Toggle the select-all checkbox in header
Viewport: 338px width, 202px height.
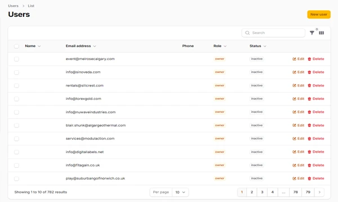(x=16, y=46)
